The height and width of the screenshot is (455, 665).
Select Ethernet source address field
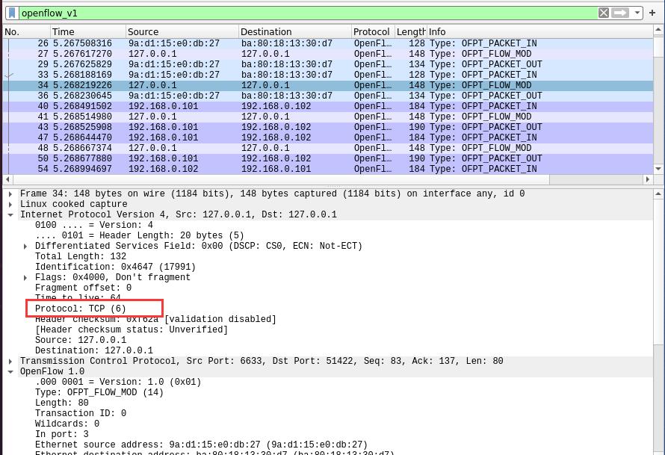(201, 445)
